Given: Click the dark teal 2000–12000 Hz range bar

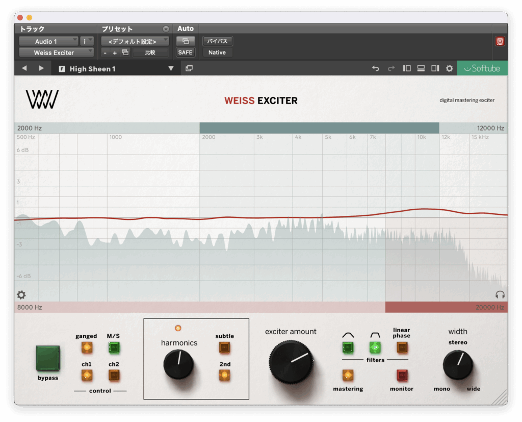Looking at the screenshot, I should [319, 128].
